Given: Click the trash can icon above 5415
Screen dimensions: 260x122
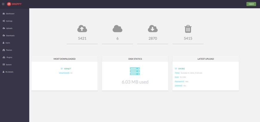Looking at the screenshot, I should tap(188, 29).
